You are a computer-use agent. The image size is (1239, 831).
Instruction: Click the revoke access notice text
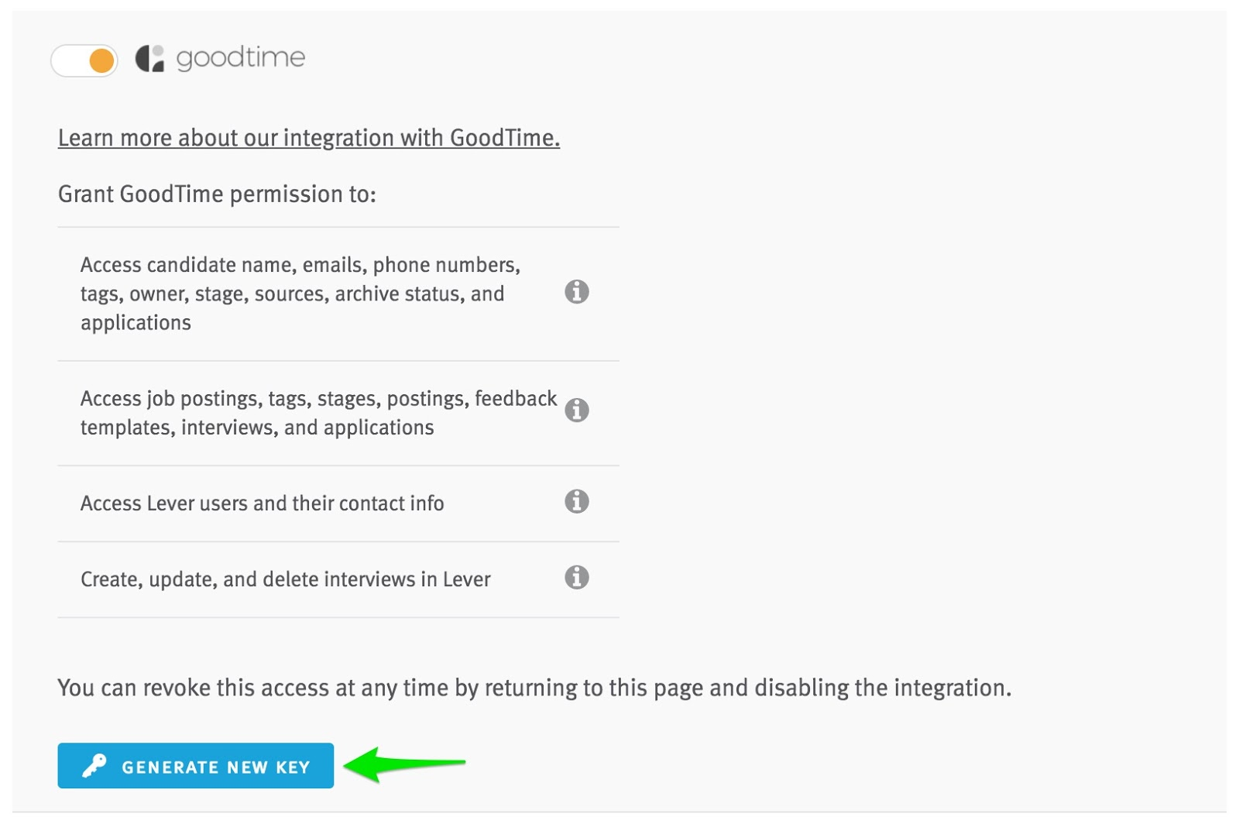click(534, 688)
